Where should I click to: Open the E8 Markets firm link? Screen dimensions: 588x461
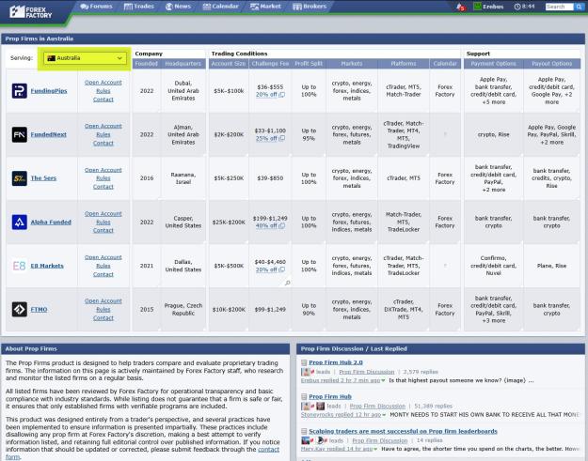click(47, 266)
